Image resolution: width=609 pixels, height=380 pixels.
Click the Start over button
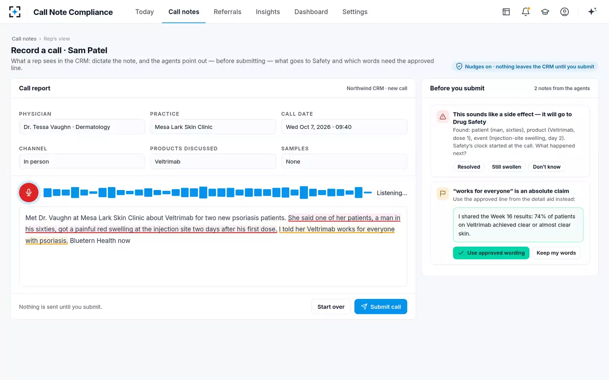331,307
